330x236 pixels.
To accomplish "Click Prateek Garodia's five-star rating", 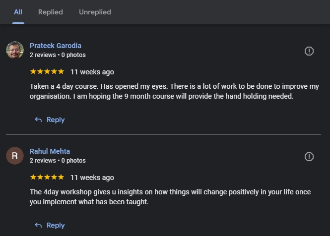I will tap(47, 72).
